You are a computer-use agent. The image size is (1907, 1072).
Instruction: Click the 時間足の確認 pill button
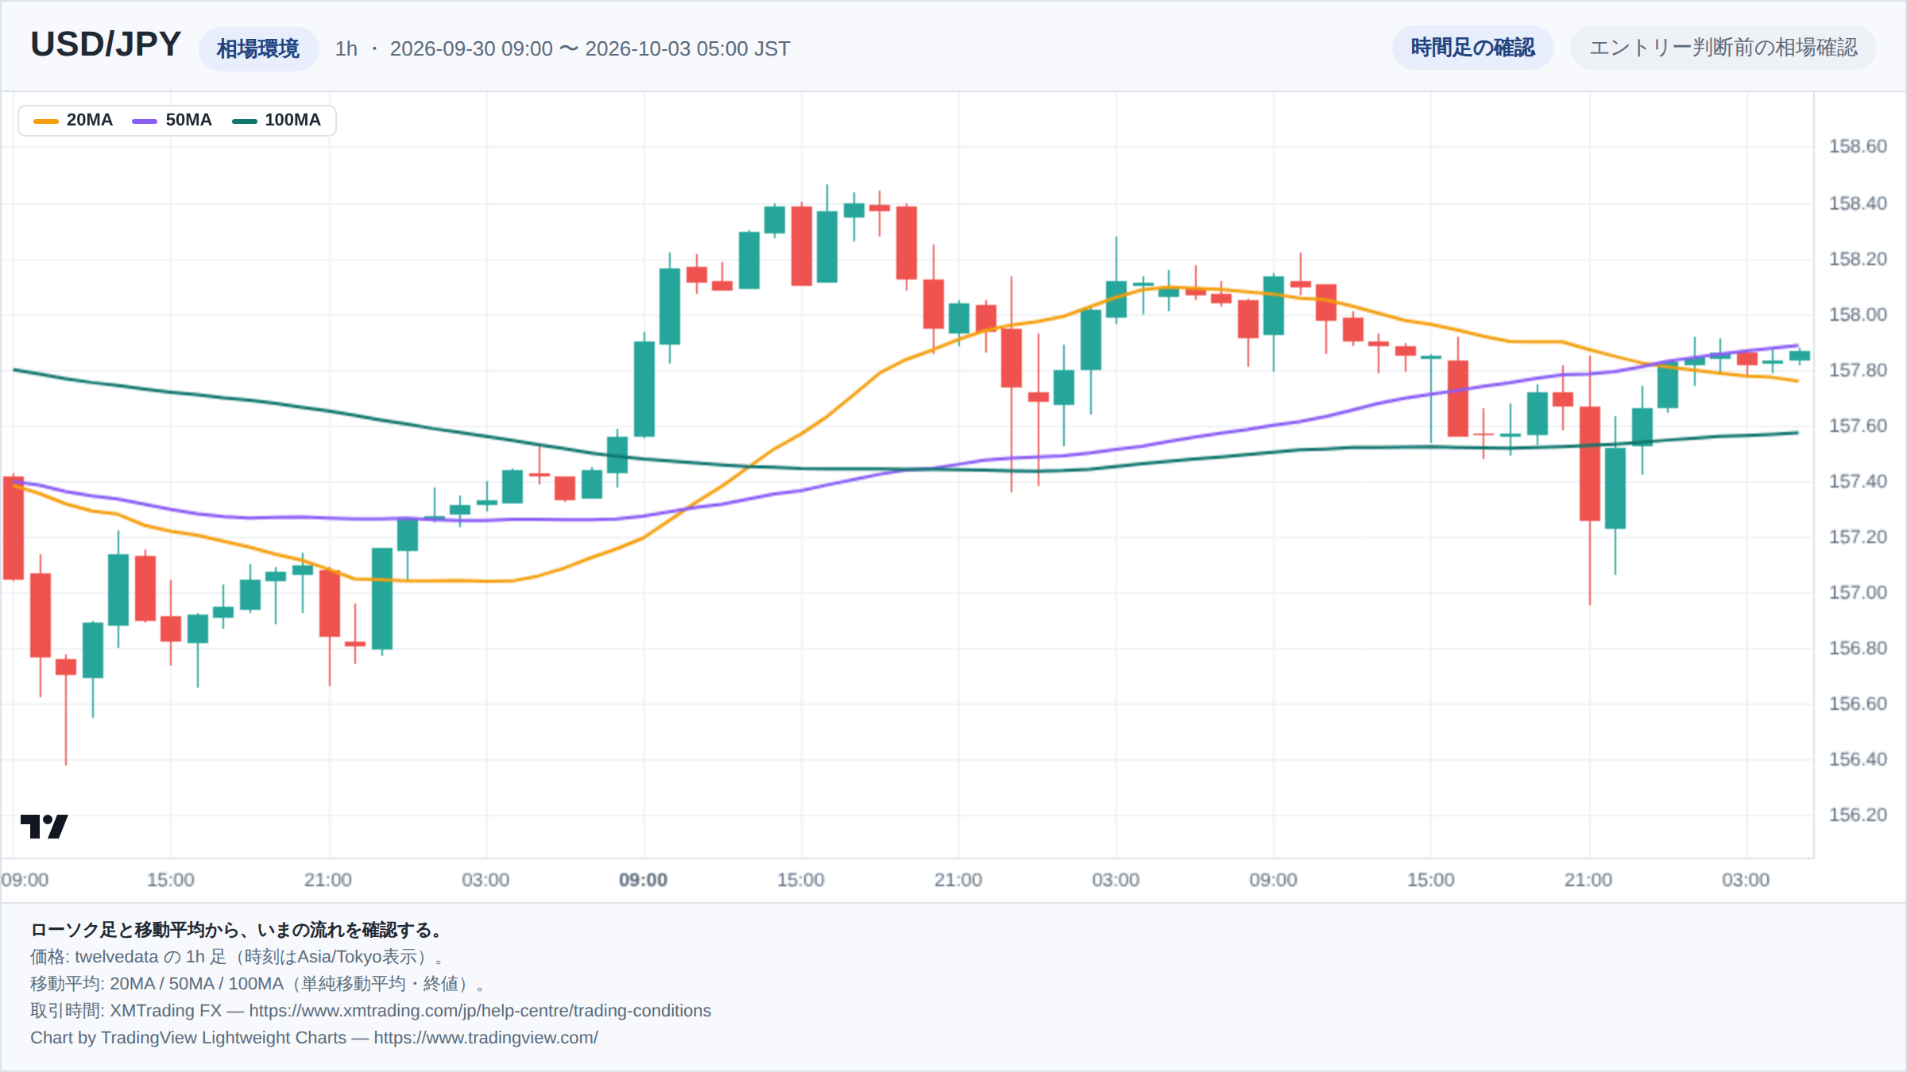tap(1472, 48)
